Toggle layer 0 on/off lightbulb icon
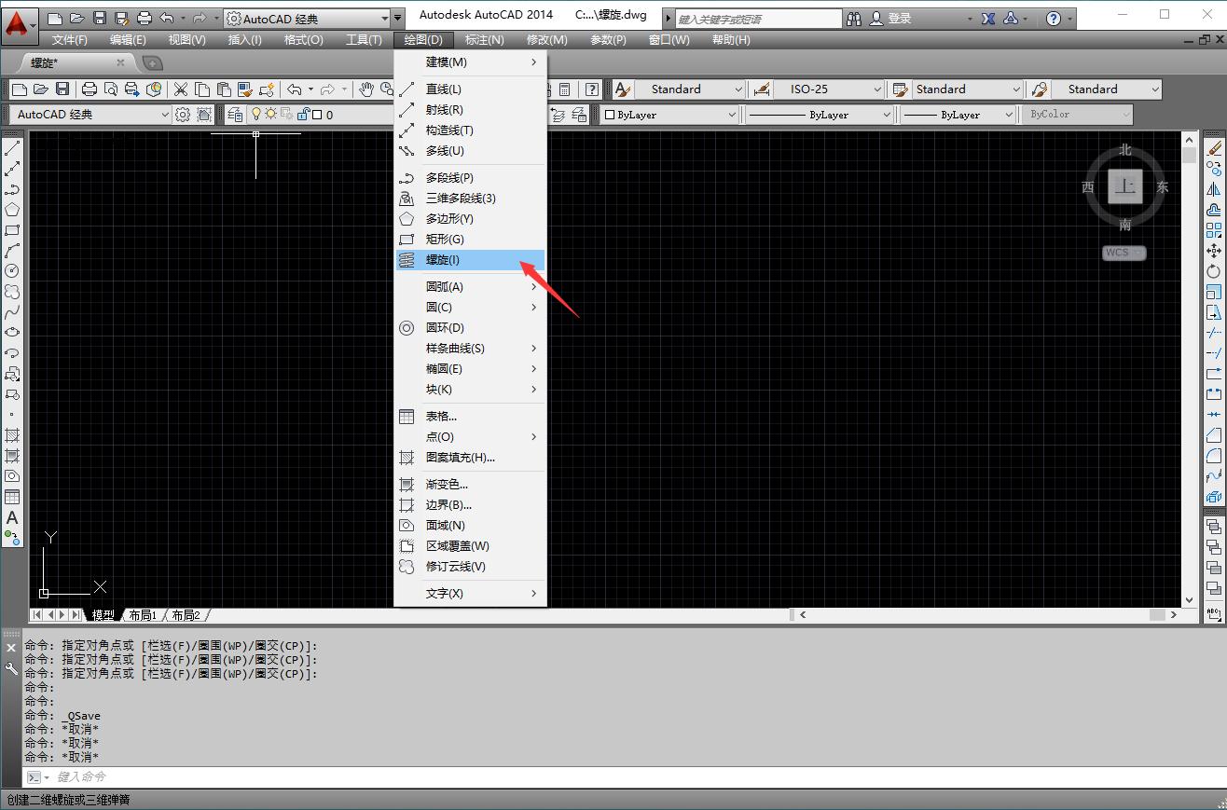Image resolution: width=1227 pixels, height=810 pixels. (256, 115)
